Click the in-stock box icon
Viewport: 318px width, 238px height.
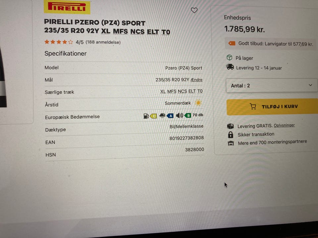click(229, 58)
